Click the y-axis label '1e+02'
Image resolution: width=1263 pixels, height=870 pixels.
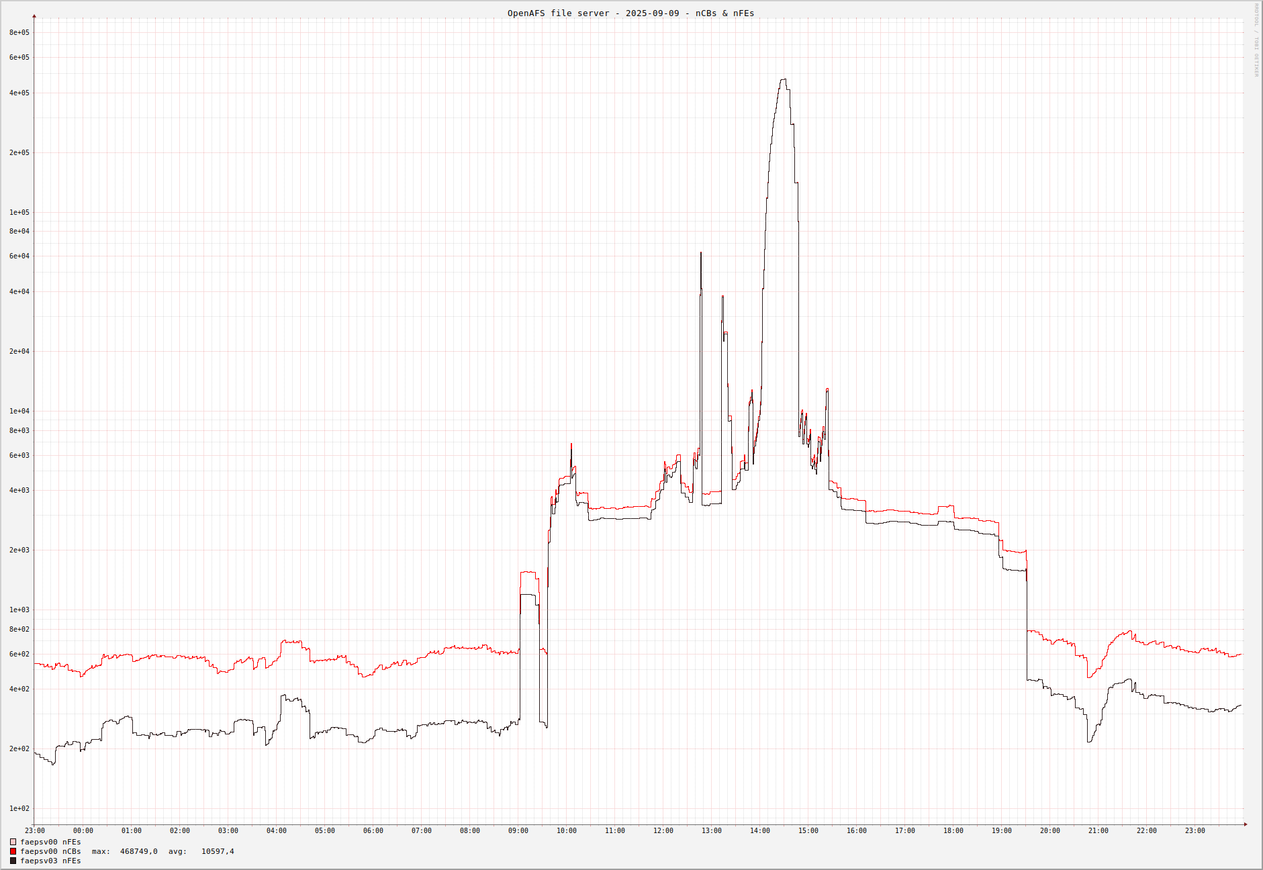pos(19,808)
